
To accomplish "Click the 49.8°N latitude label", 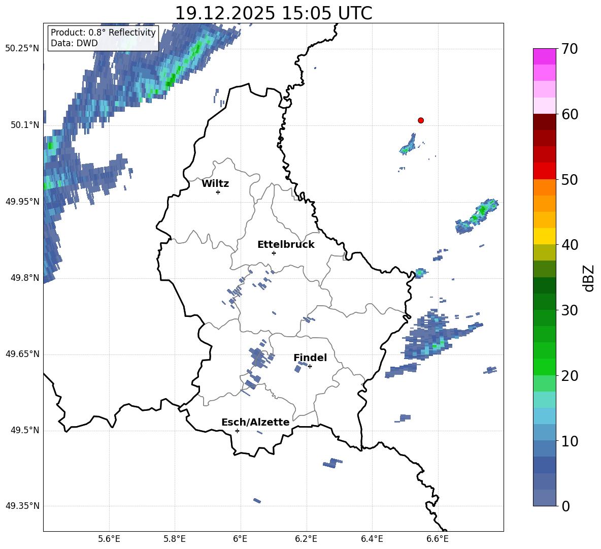I will pos(25,278).
